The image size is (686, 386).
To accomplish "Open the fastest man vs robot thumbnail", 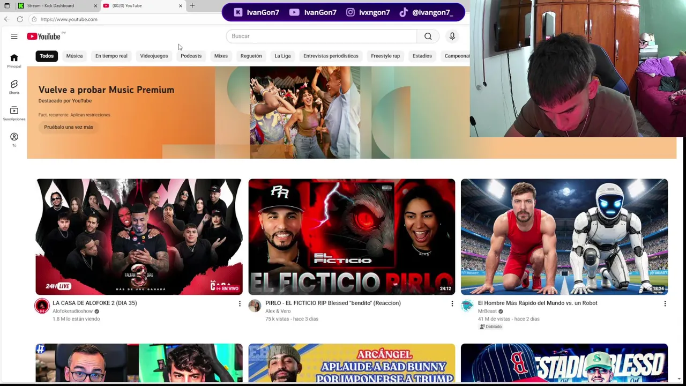I will (564, 237).
